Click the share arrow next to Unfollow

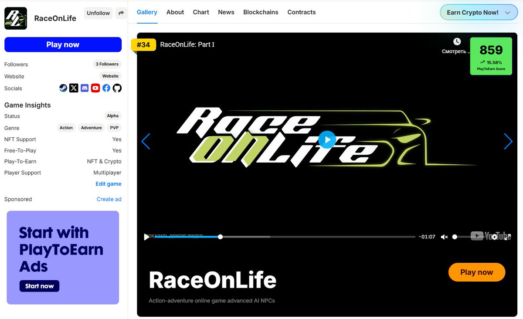point(121,13)
